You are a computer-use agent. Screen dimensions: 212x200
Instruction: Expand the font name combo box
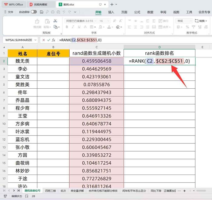95,21
